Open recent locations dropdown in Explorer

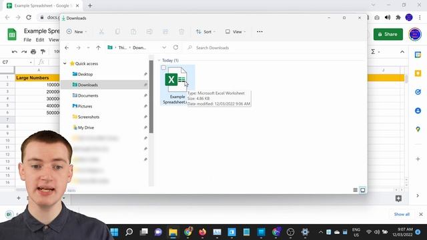pyautogui.click(x=88, y=47)
